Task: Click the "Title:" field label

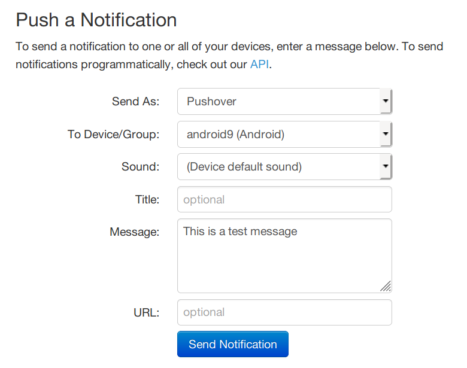Action: (147, 199)
